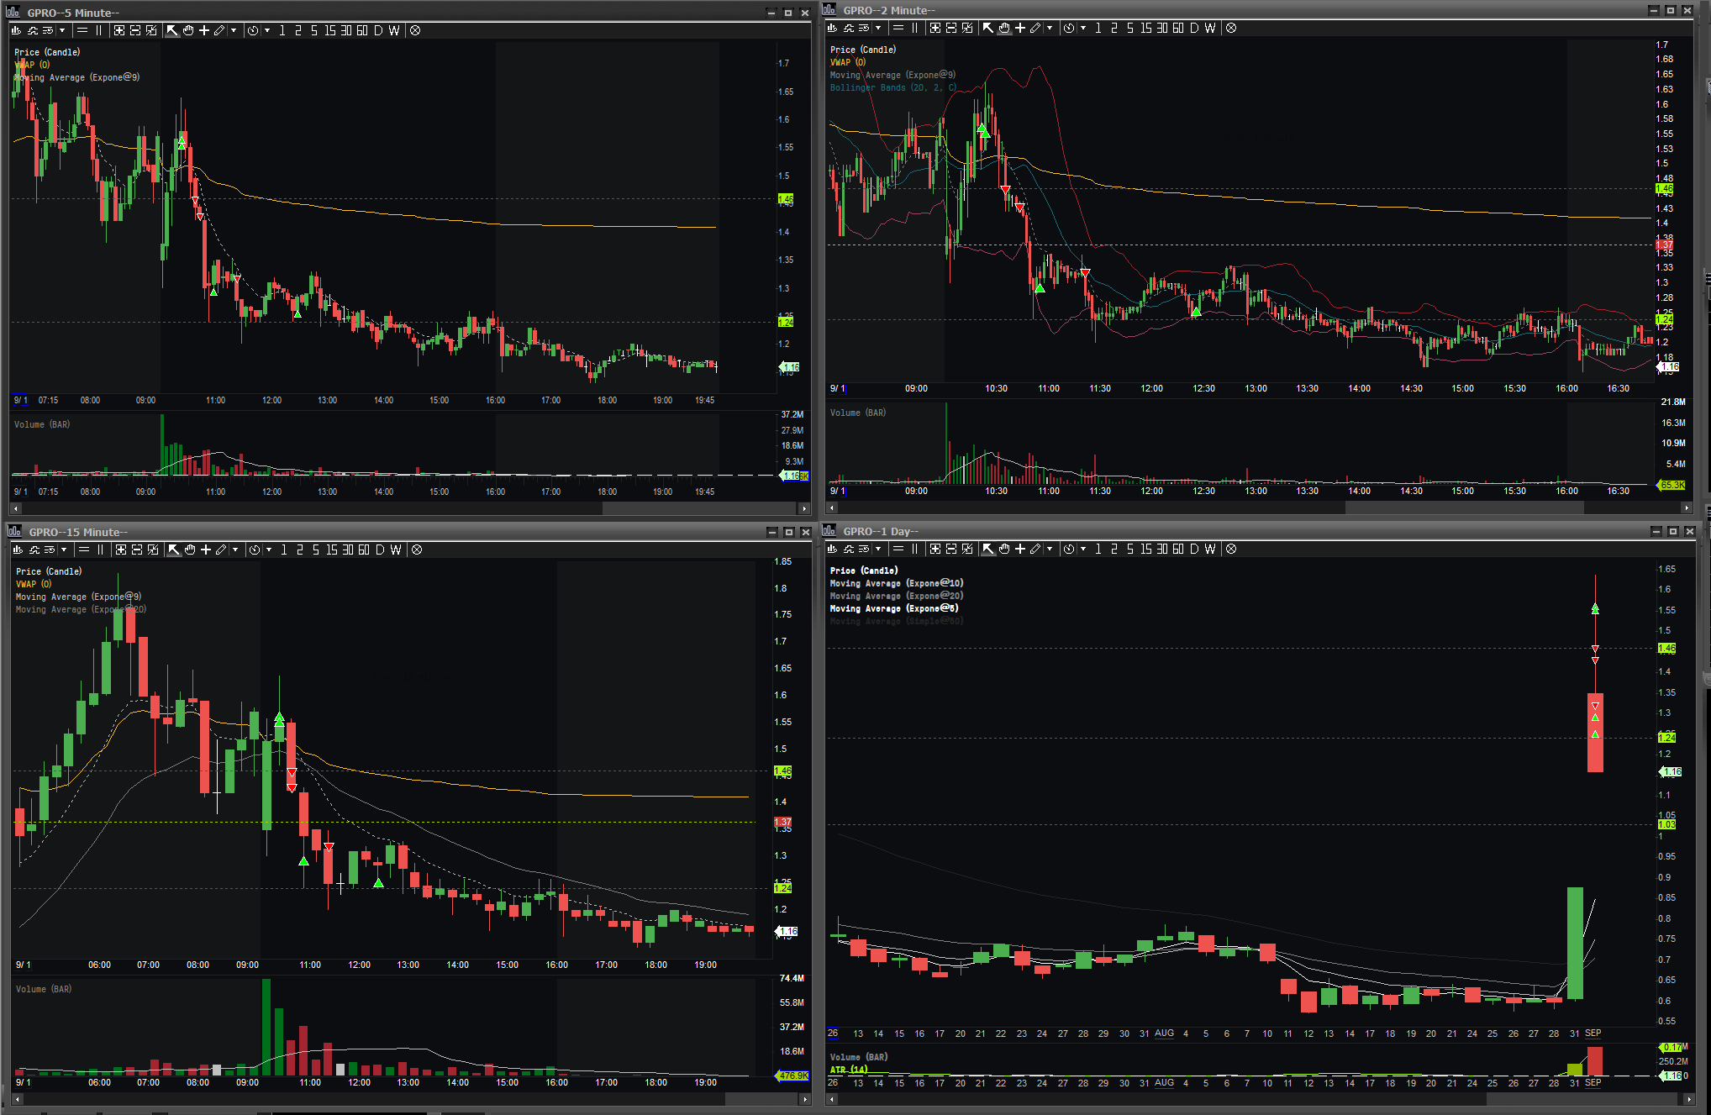The image size is (1711, 1115).
Task: Expand studies dropdown arrow in 5 Minute toolbar
Action: (62, 30)
